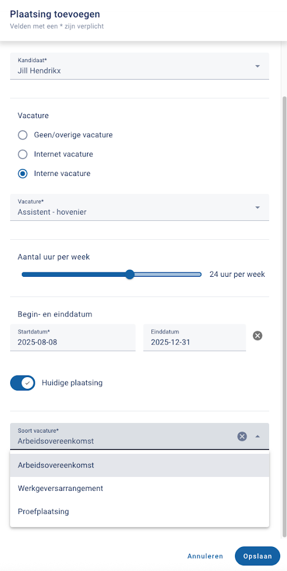Open the Vacature Assistent - hovenier dropdown
Image resolution: width=287 pixels, height=571 pixels.
point(140,207)
